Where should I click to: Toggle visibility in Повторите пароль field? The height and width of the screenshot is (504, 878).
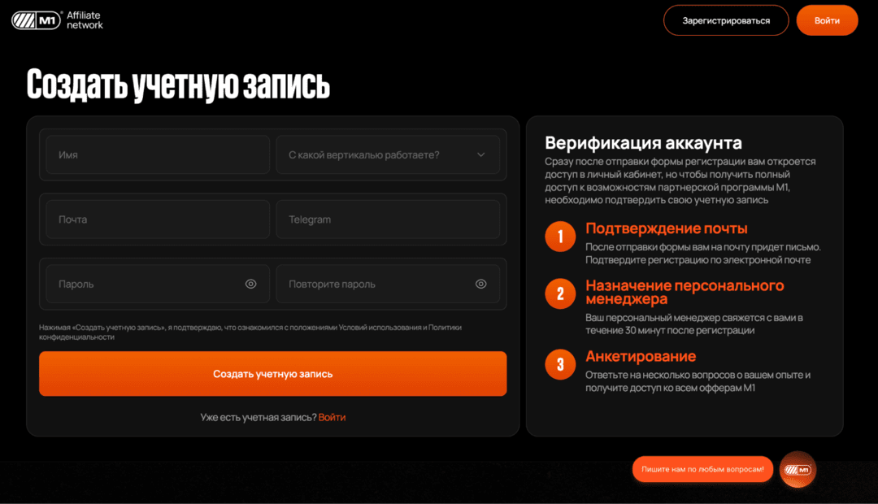[481, 284]
